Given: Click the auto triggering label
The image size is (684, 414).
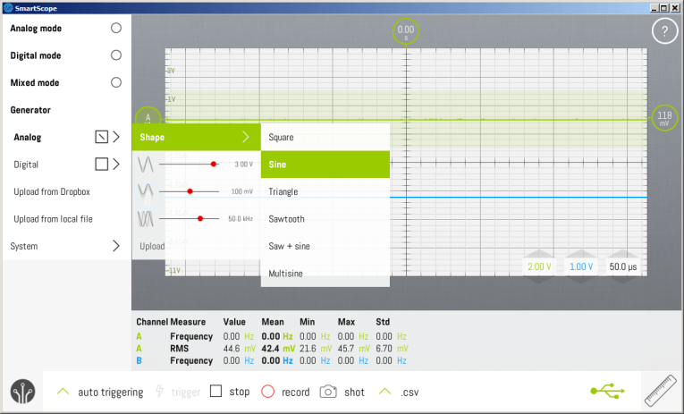Looking at the screenshot, I should tap(110, 393).
